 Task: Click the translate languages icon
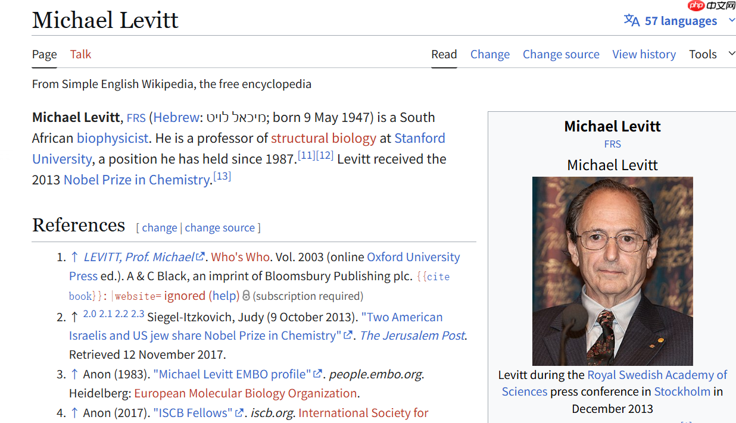point(631,21)
